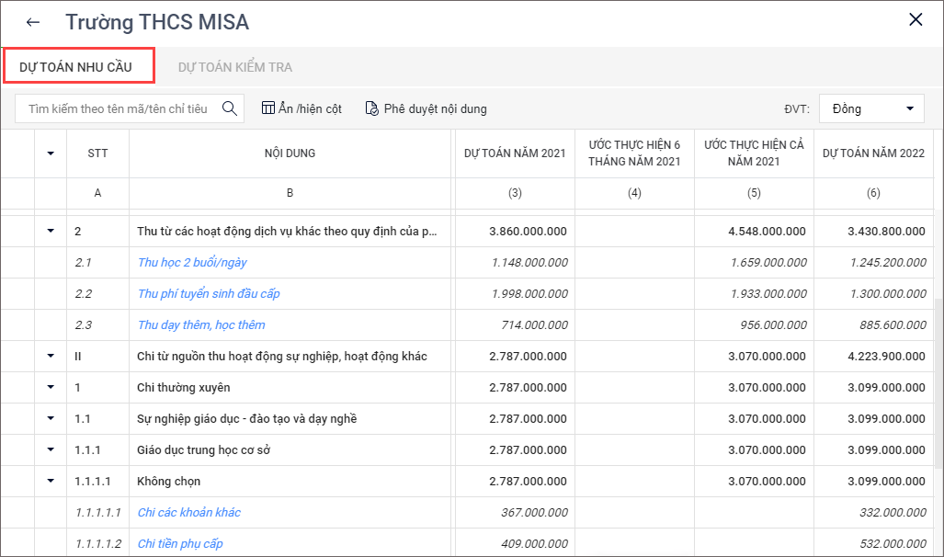
Task: Click the show/hide columns icon
Action: (268, 108)
